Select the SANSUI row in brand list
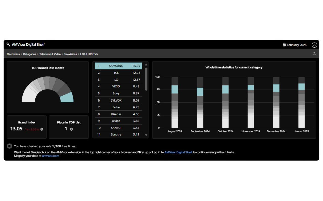 click(x=118, y=128)
